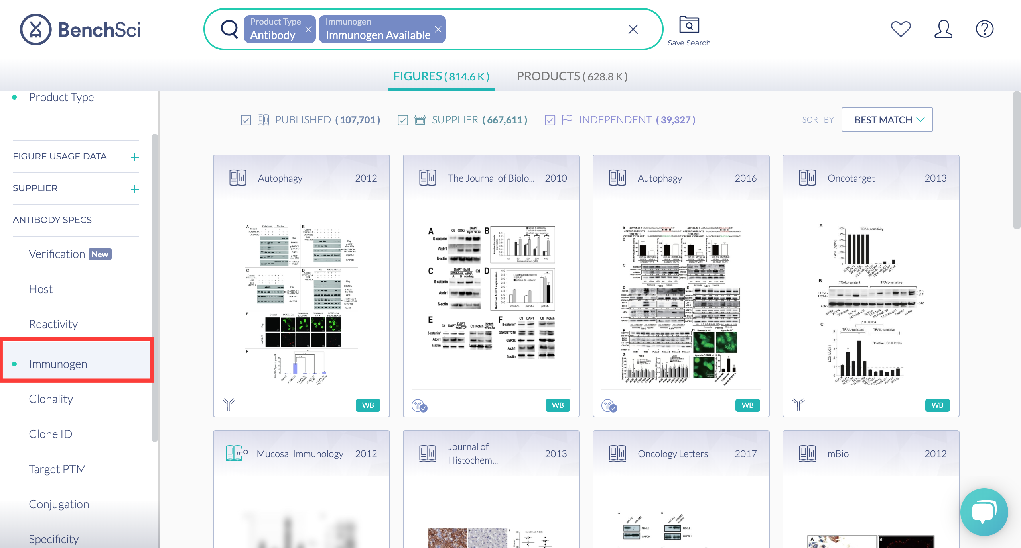Click the page vertical scrollbar

point(1017,160)
